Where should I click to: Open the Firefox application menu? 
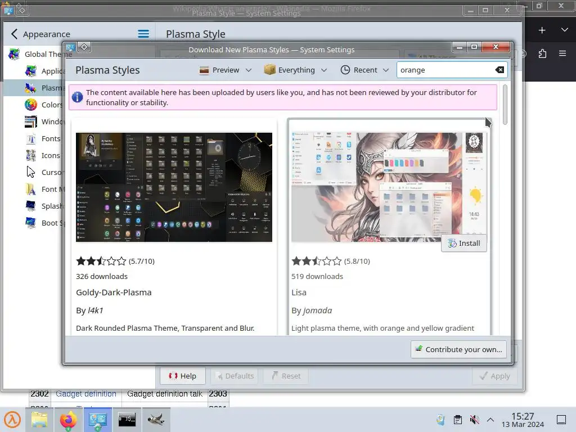pyautogui.click(x=562, y=53)
